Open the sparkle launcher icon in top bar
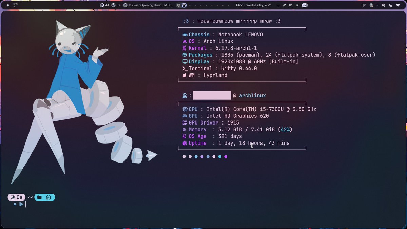Image resolution: width=407 pixels, height=229 pixels. click(x=8, y=5)
